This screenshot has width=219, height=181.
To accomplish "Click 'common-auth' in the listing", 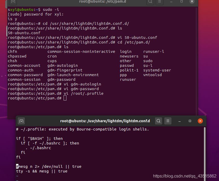I will 20,70.
